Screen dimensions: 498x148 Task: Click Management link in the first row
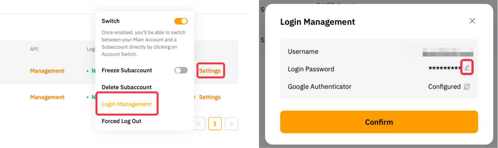coord(47,71)
